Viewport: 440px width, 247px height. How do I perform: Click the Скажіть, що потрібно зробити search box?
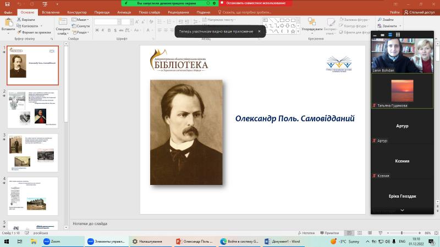[244, 12]
